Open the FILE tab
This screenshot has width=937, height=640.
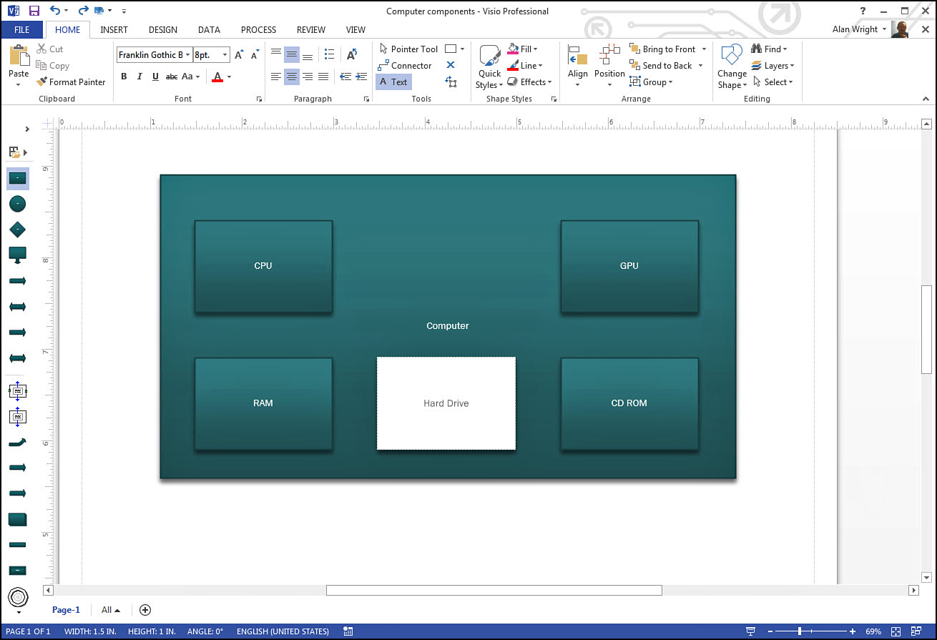(21, 30)
